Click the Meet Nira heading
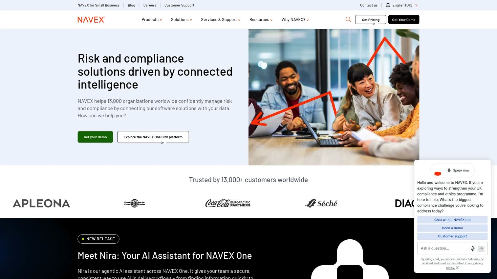The image size is (497, 279). click(165, 256)
